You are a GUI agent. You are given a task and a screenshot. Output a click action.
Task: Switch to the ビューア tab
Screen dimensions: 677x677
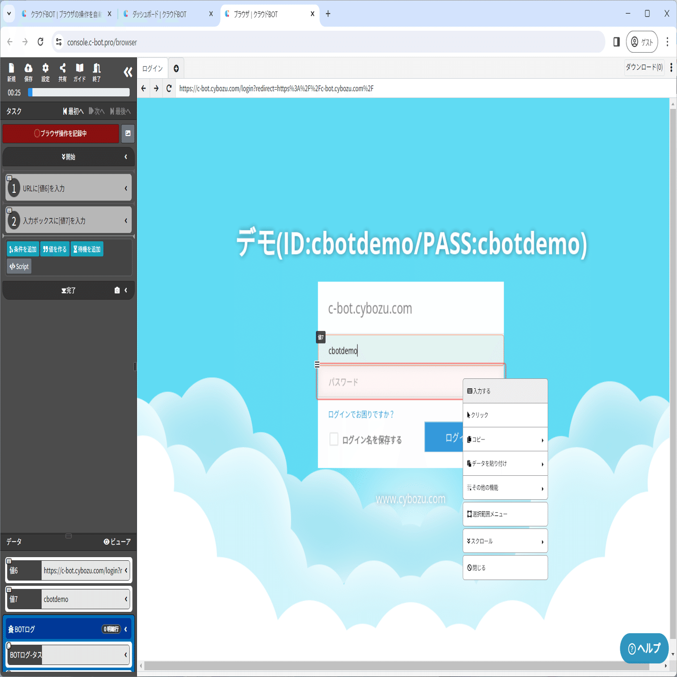pos(118,542)
